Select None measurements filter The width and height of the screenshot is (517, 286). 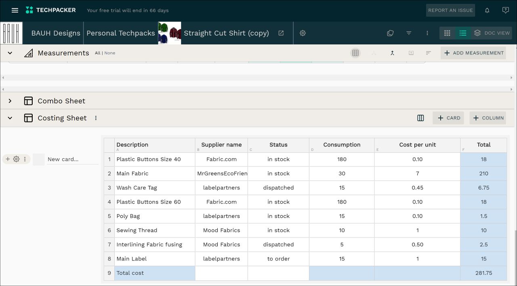(109, 53)
